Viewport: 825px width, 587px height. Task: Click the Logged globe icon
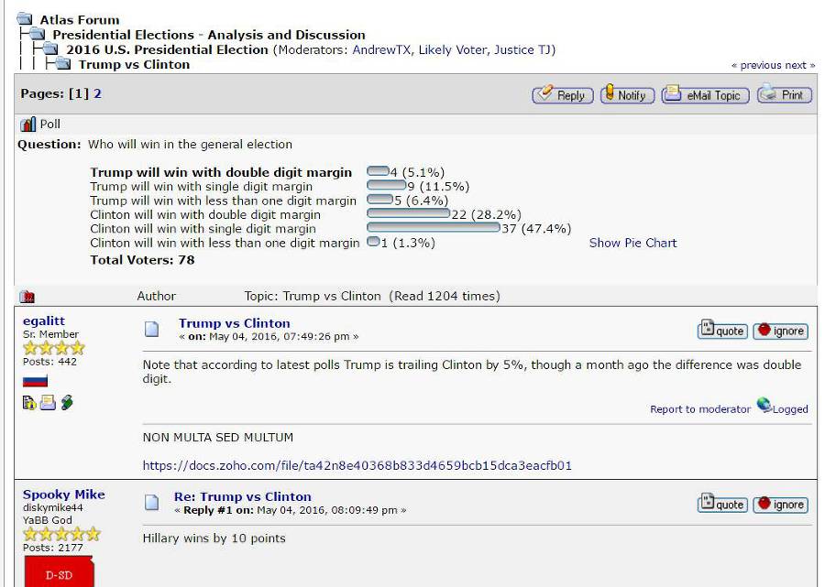click(x=764, y=406)
